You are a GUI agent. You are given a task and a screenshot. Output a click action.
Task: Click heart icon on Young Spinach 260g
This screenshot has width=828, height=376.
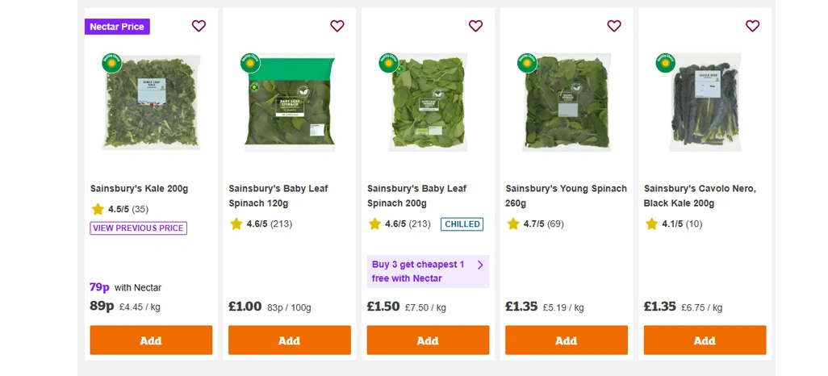click(614, 26)
